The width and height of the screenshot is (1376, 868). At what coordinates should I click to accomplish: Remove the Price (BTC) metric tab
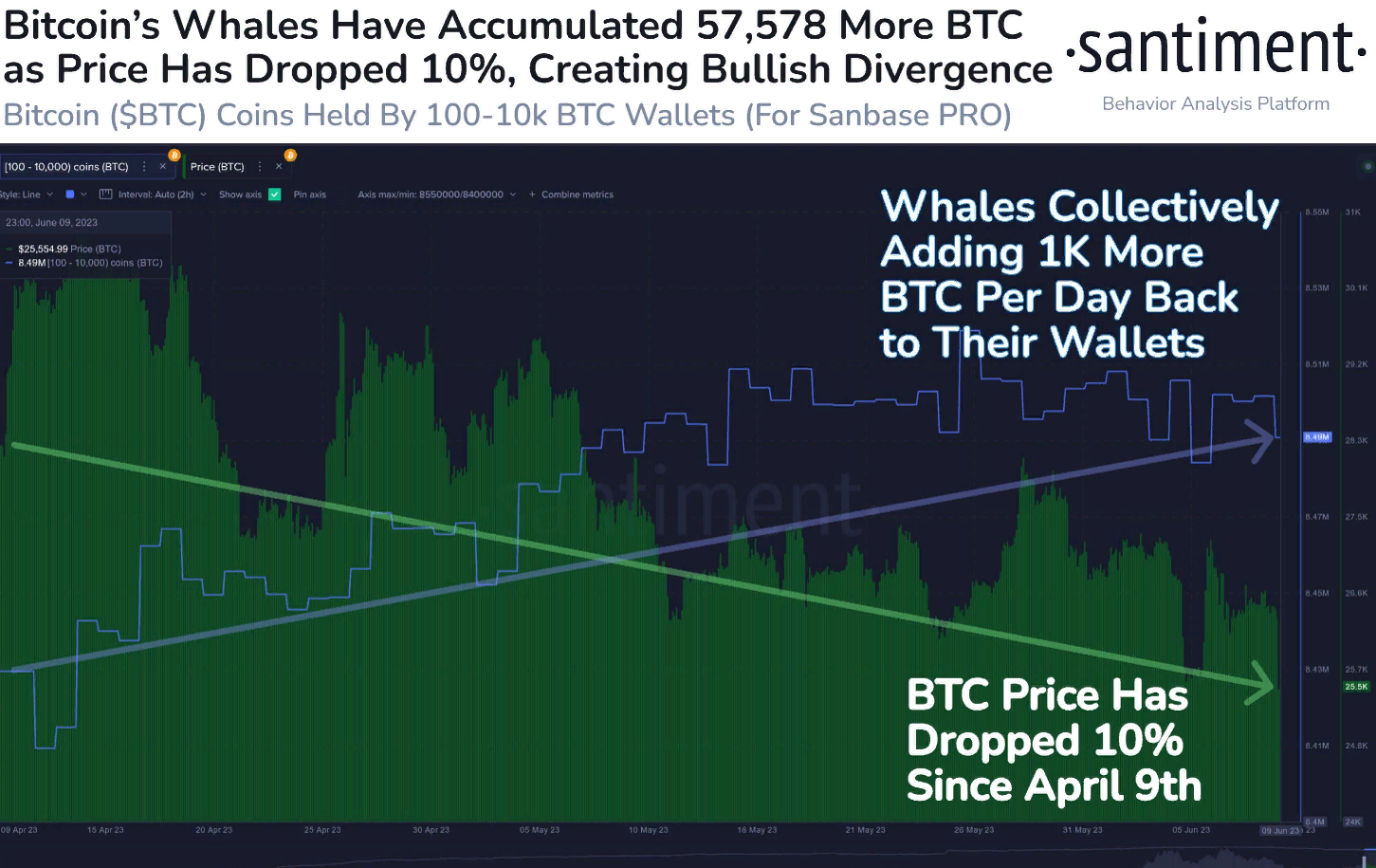(279, 166)
